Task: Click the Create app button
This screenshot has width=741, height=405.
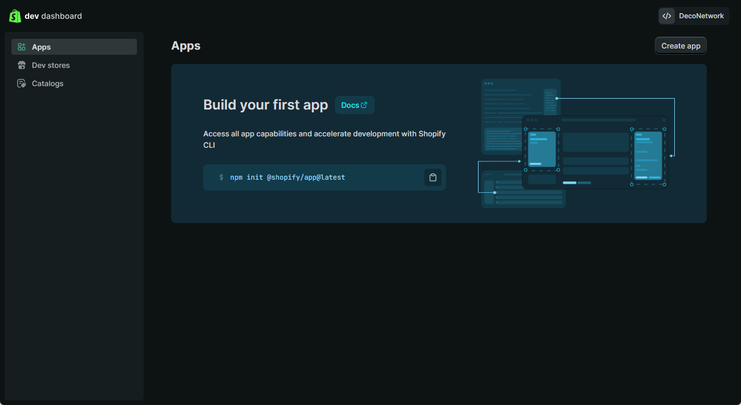Action: click(x=681, y=46)
